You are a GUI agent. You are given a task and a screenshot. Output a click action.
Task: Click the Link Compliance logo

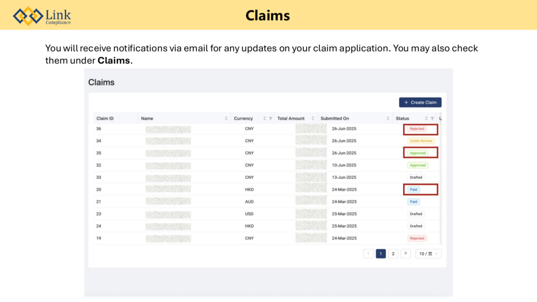pos(42,16)
